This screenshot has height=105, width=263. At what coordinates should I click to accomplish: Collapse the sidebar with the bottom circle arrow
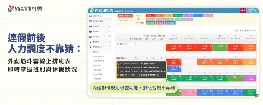pyautogui.click(x=100, y=96)
